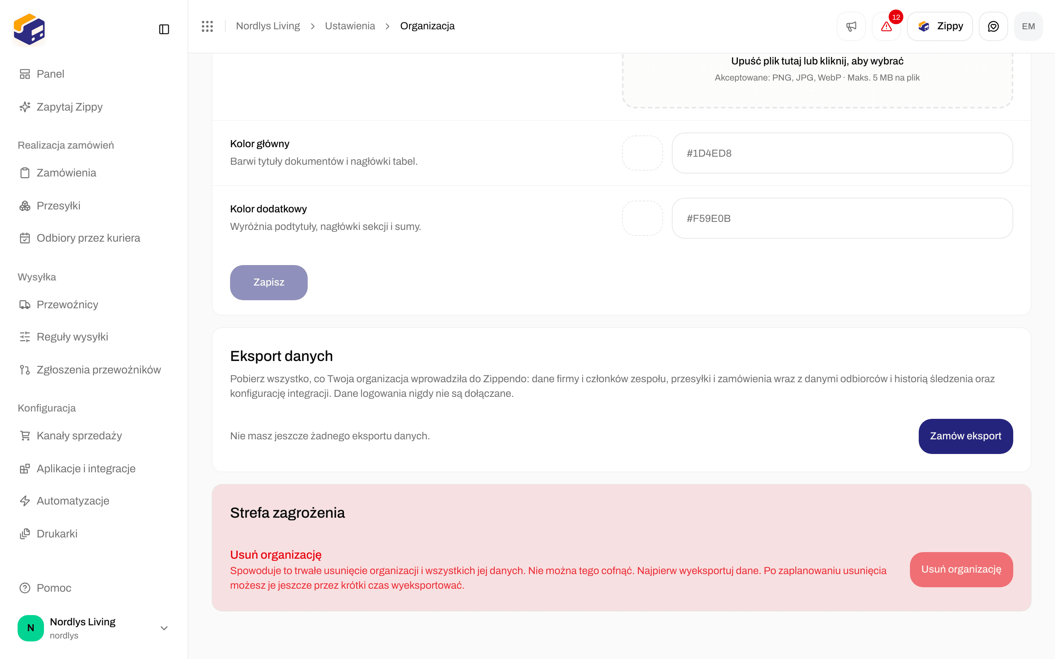Open the Kolor dodatkowy color swatch
The width and height of the screenshot is (1055, 659).
point(642,218)
